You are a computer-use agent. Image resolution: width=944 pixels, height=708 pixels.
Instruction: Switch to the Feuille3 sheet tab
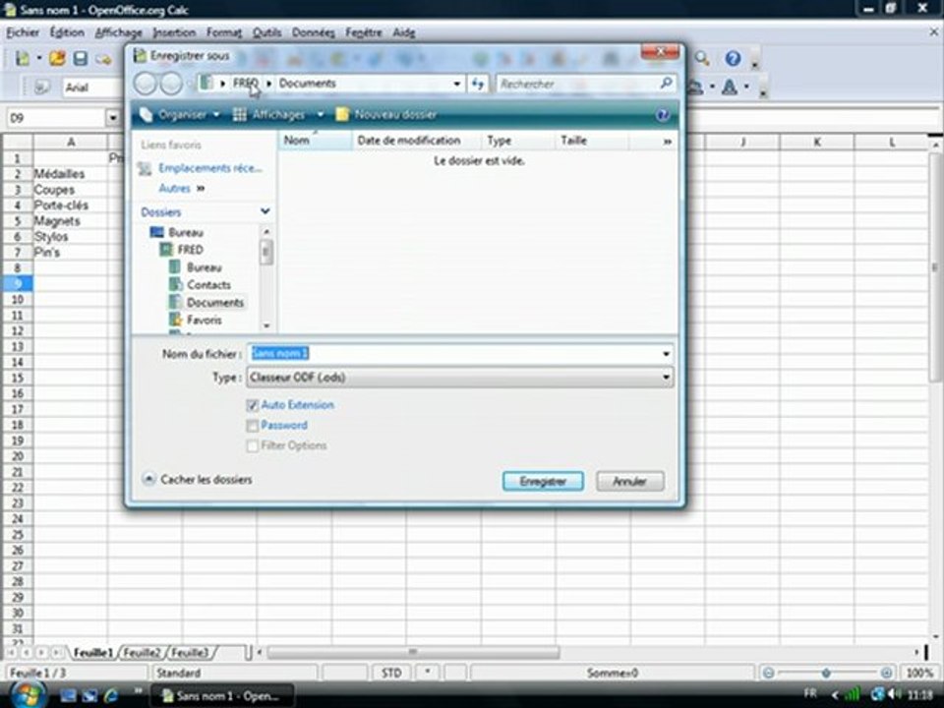pos(190,653)
